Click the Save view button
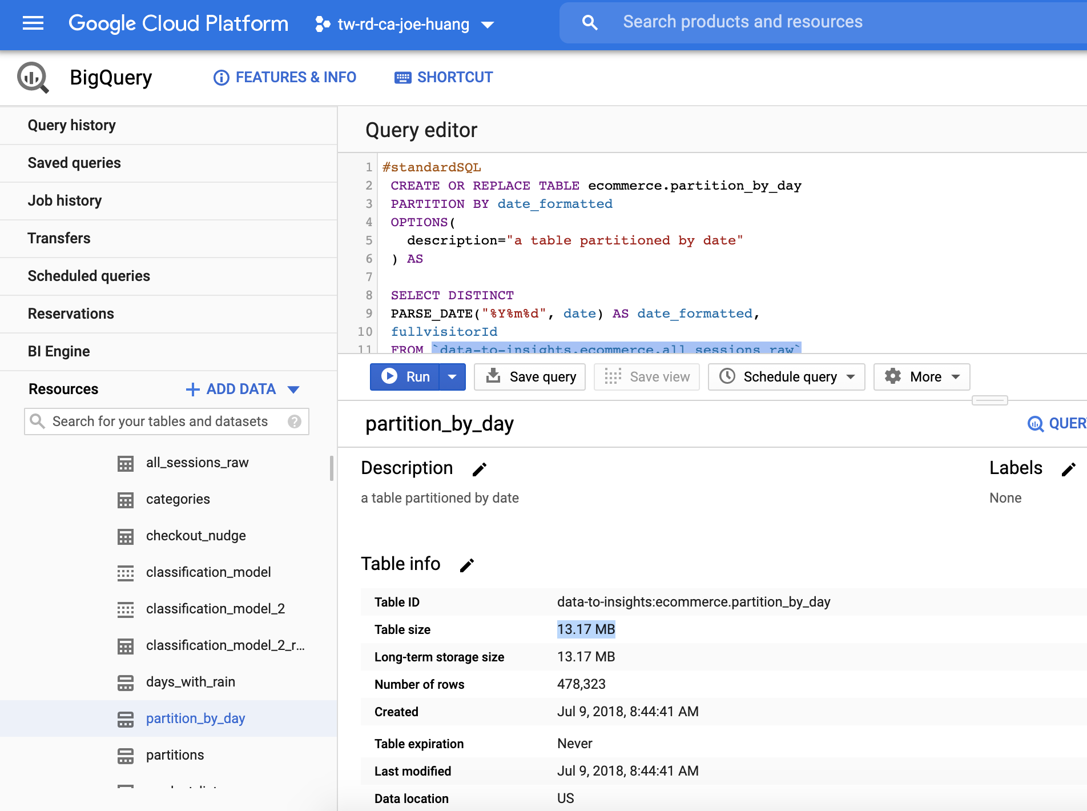This screenshot has height=811, width=1087. [x=647, y=377]
